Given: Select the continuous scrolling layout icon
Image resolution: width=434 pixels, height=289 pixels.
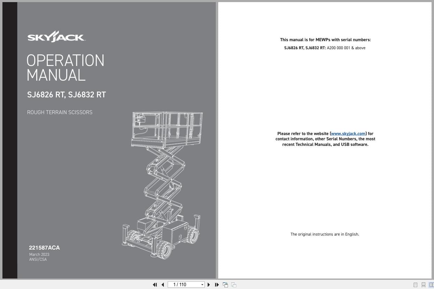Looking at the screenshot, I should 423,285.
